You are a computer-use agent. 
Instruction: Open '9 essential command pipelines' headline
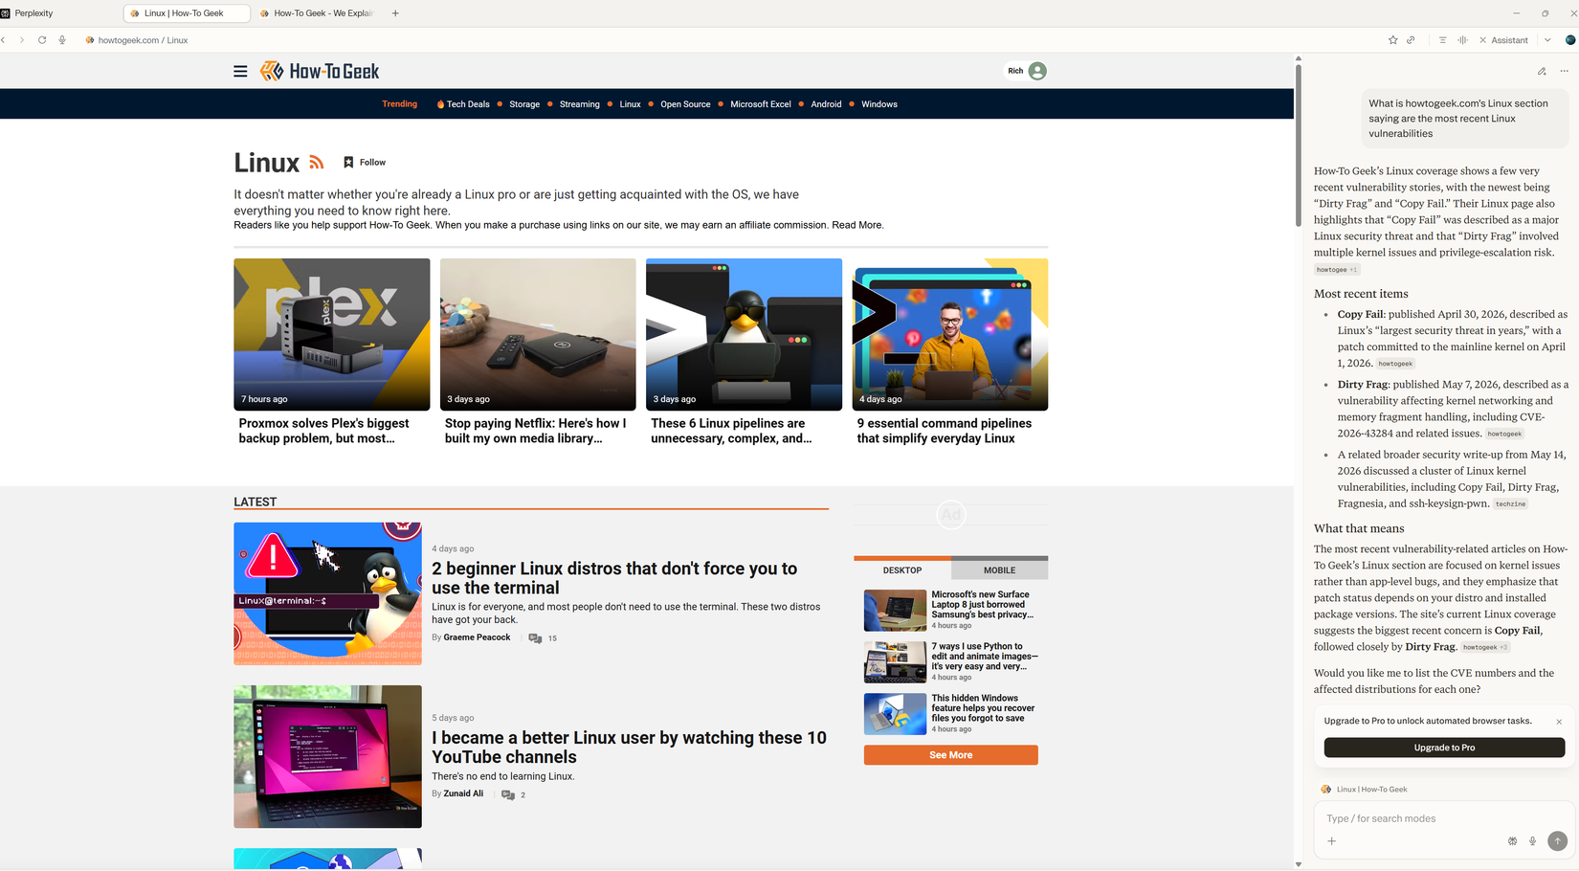coord(944,431)
